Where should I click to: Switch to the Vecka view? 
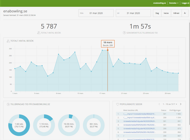pyautogui.click(x=166, y=13)
